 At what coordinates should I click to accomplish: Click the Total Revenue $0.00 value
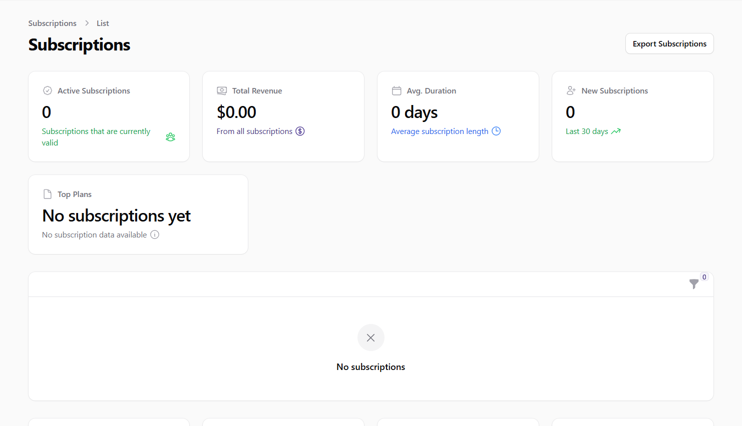pyautogui.click(x=236, y=112)
